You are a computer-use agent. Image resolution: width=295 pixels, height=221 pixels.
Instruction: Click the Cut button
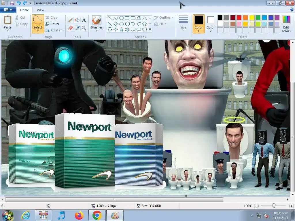coord(20,18)
